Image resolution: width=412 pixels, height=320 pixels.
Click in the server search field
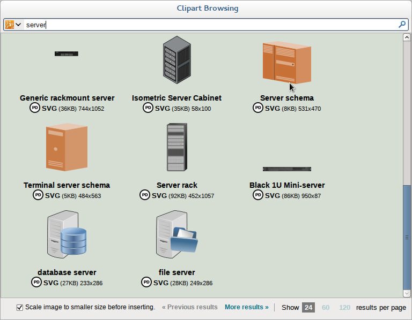pos(210,25)
